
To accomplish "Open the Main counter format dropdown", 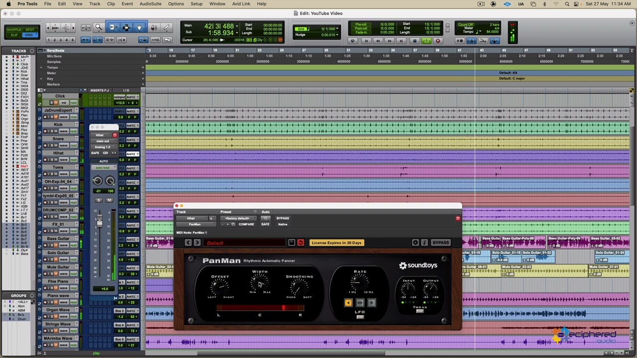I will tap(236, 26).
